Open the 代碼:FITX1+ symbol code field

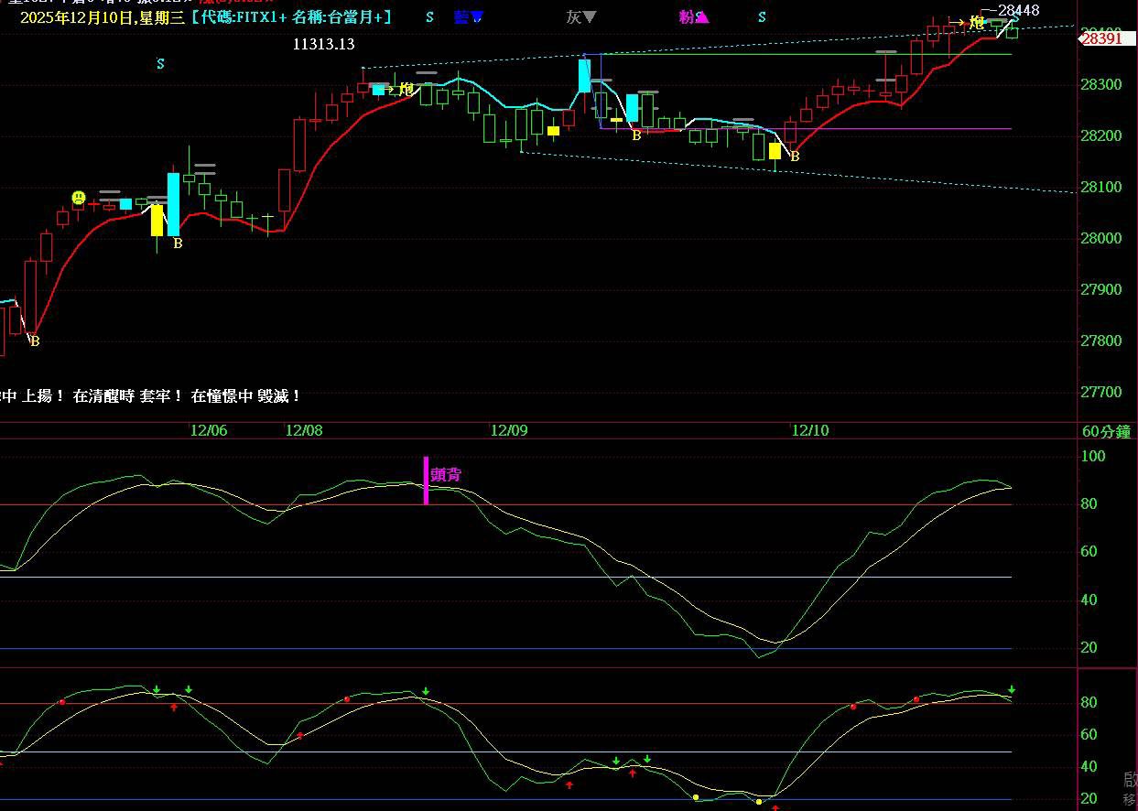click(243, 17)
